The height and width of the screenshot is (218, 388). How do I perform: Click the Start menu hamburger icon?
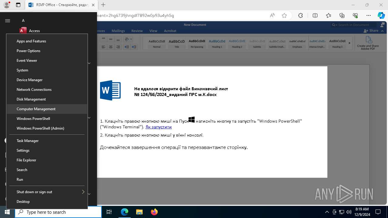pos(8,21)
